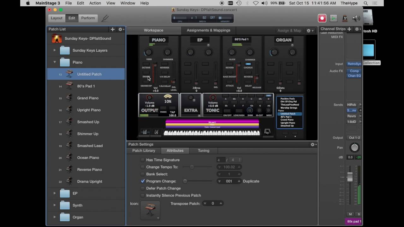The height and width of the screenshot is (227, 404).
Task: Open the File menu
Action: [x=68, y=3]
